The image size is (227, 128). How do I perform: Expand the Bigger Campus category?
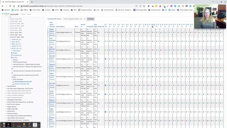6,107
